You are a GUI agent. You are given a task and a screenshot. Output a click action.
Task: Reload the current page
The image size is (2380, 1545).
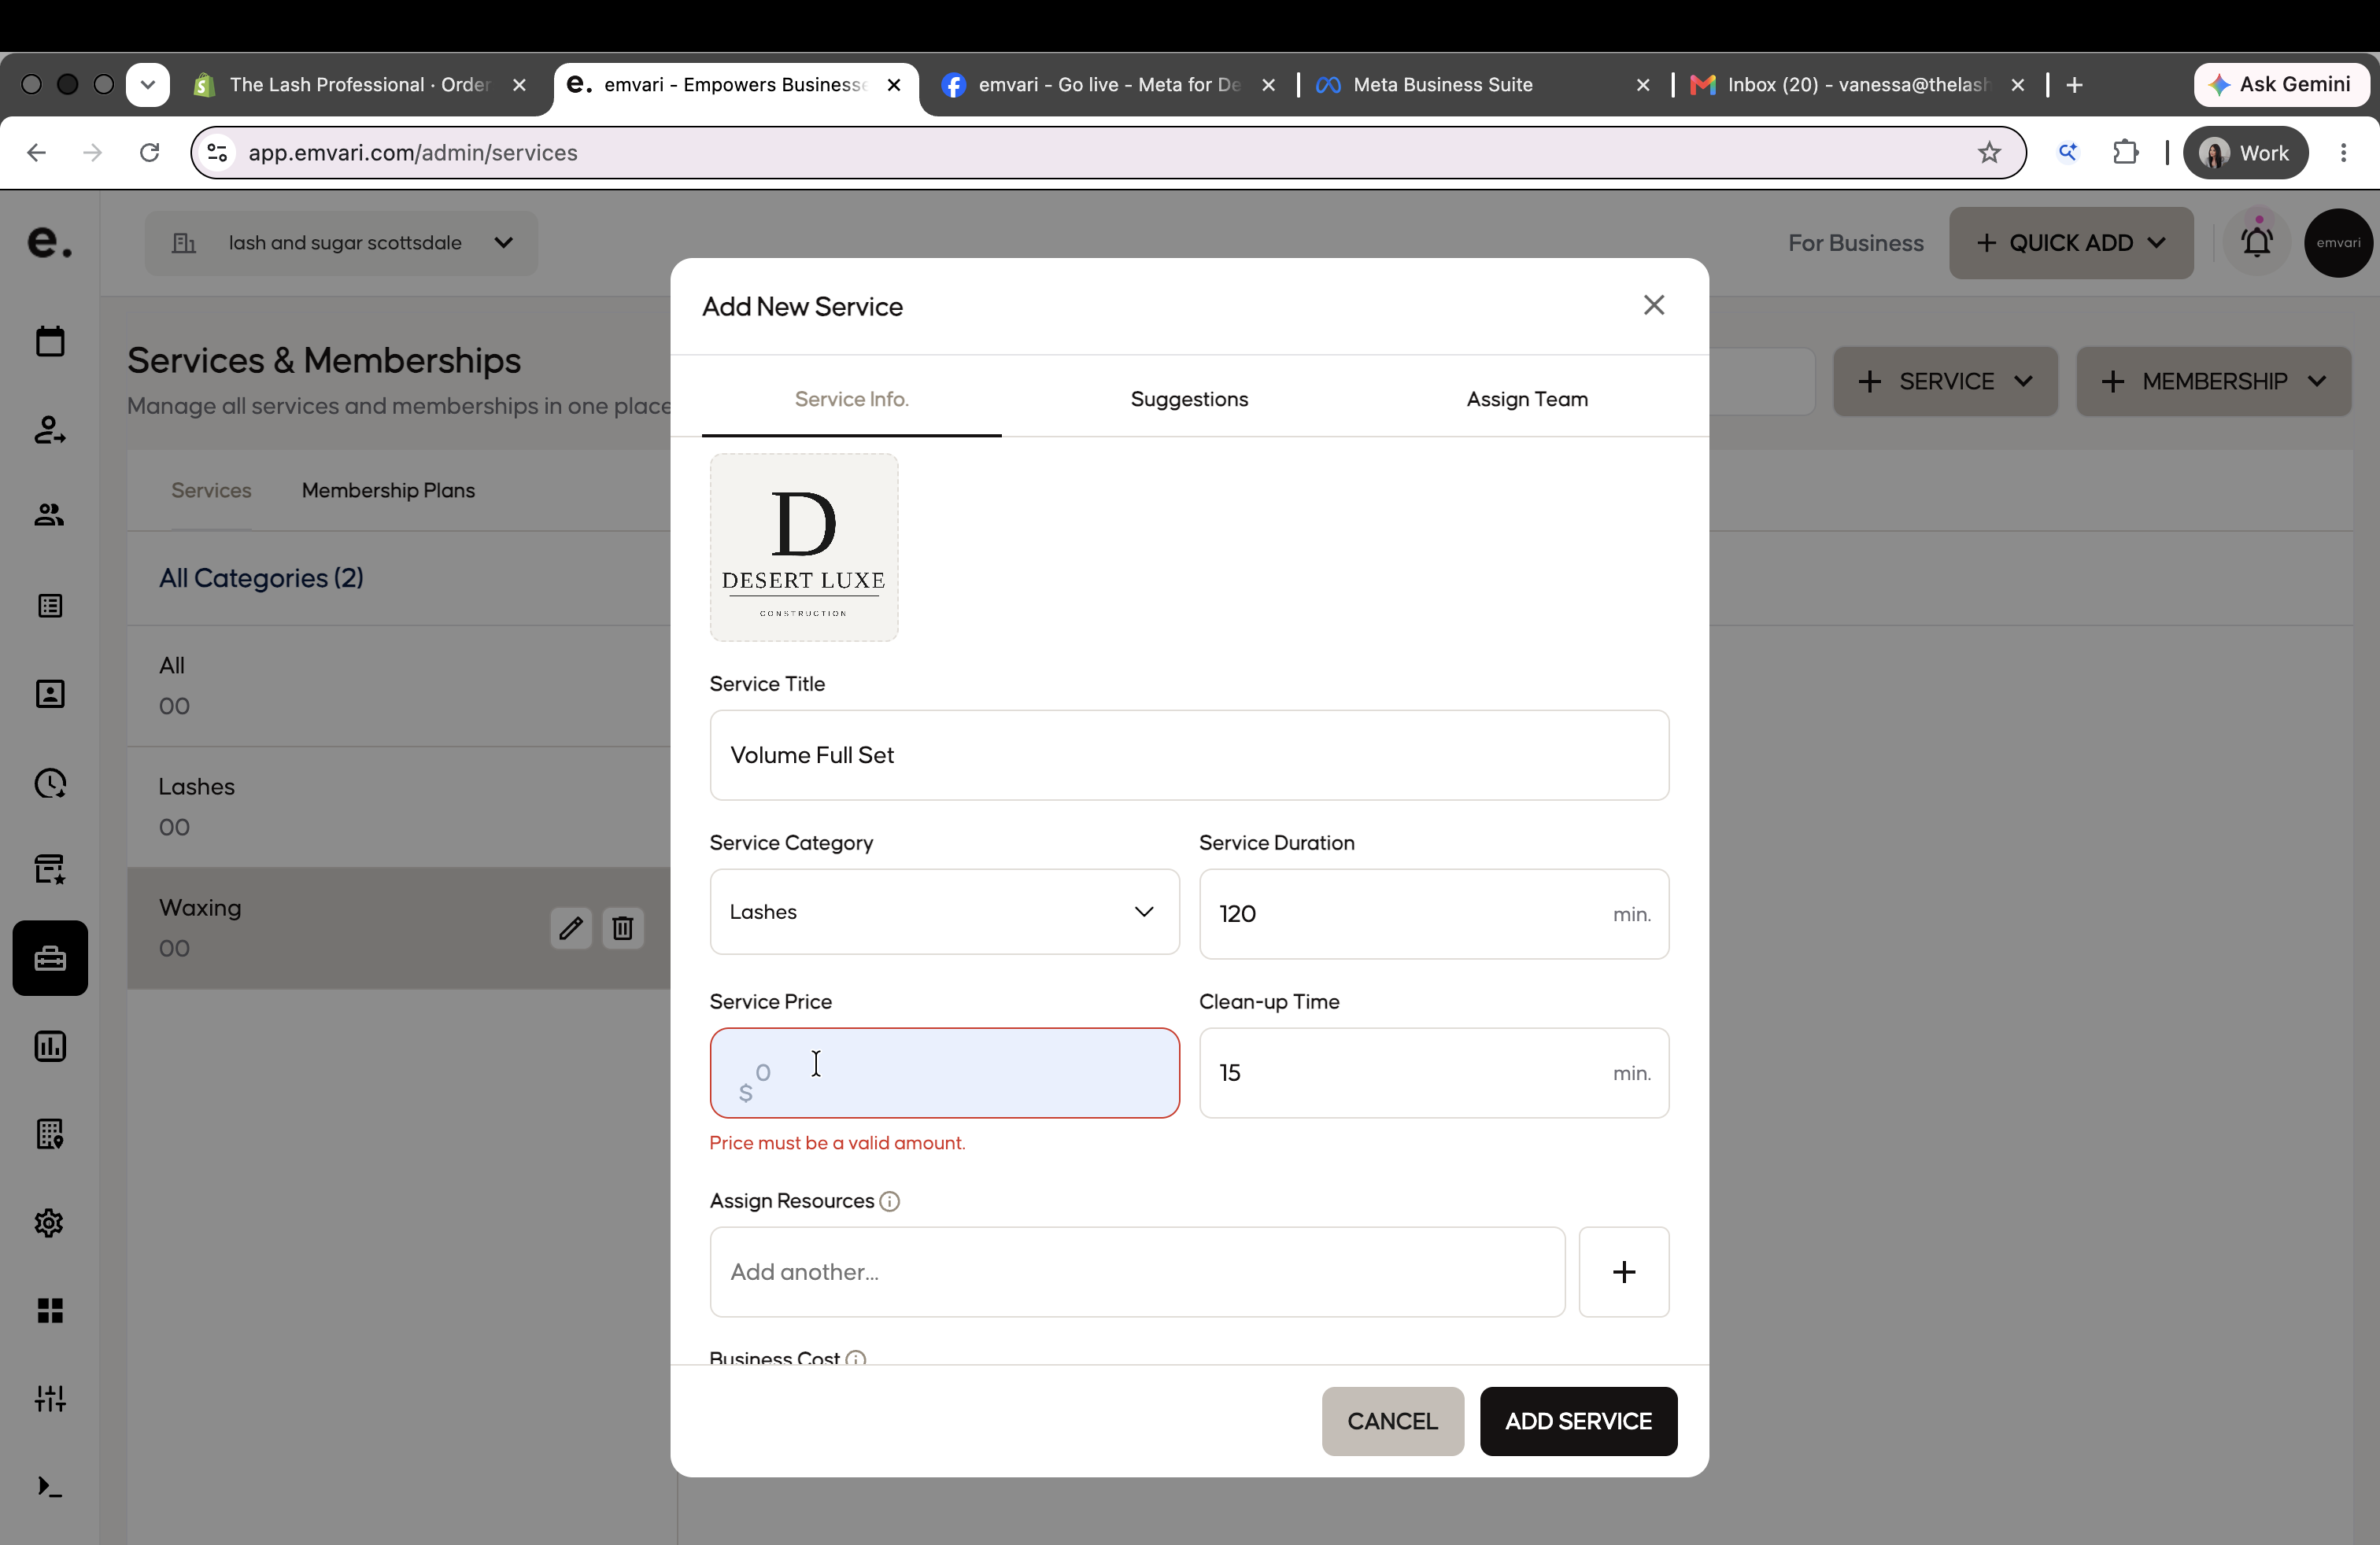(x=150, y=153)
